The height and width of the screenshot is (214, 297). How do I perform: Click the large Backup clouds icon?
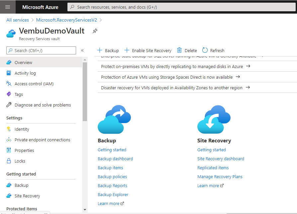pos(114,119)
